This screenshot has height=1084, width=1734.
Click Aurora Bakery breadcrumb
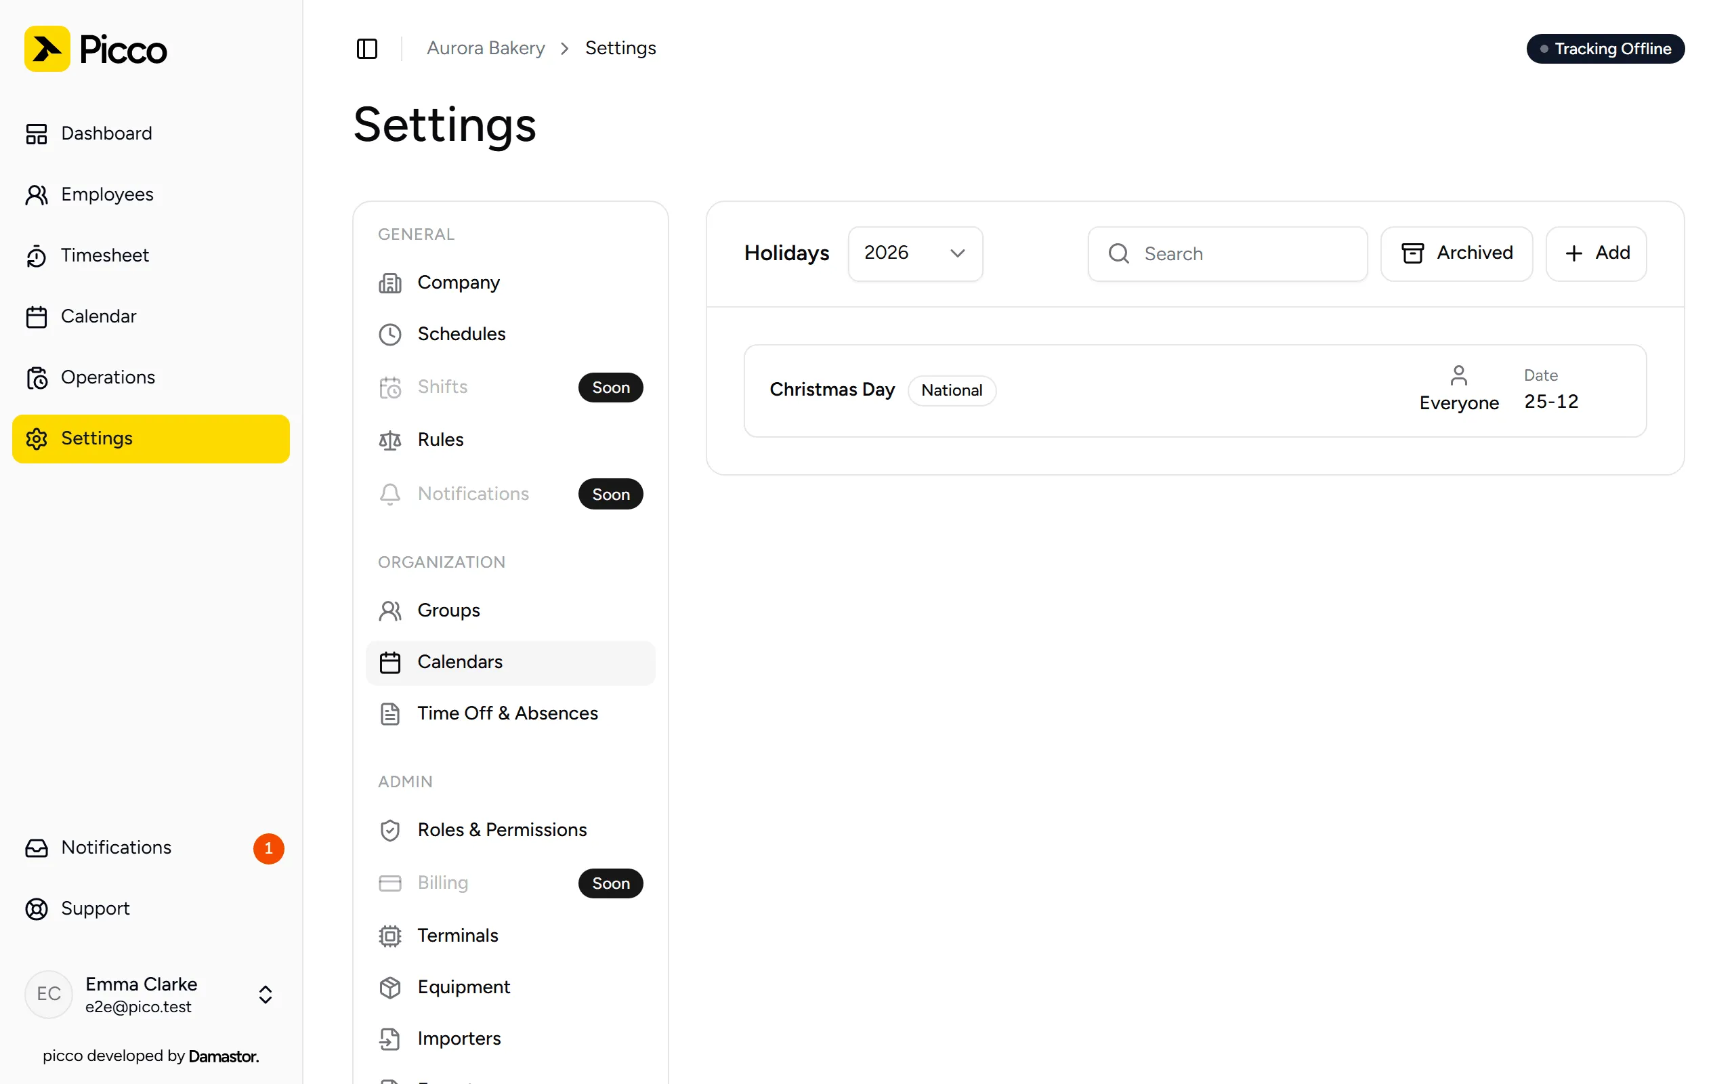pos(486,48)
